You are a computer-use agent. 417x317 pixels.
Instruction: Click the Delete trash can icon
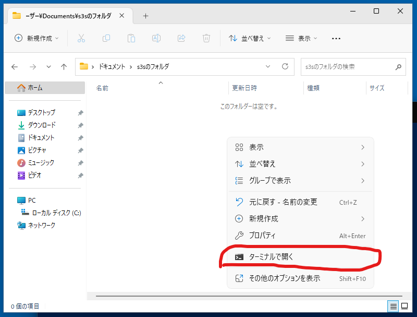click(206, 38)
